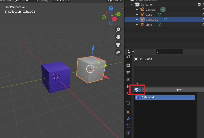Screen dimensions: 204x138
Task: Click the Cube.001 name in outliner
Action: [152, 20]
